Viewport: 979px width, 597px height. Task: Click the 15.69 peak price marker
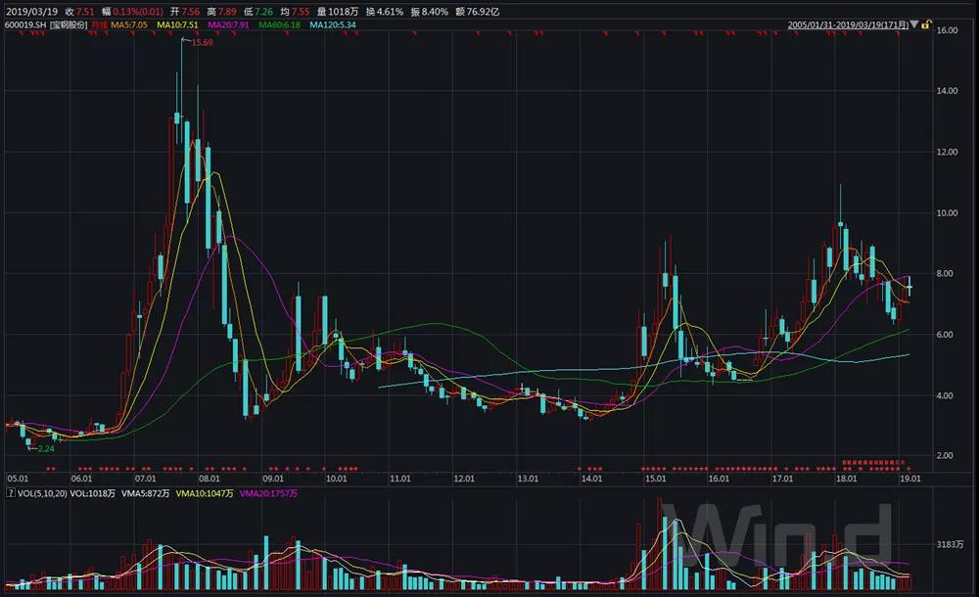(203, 43)
